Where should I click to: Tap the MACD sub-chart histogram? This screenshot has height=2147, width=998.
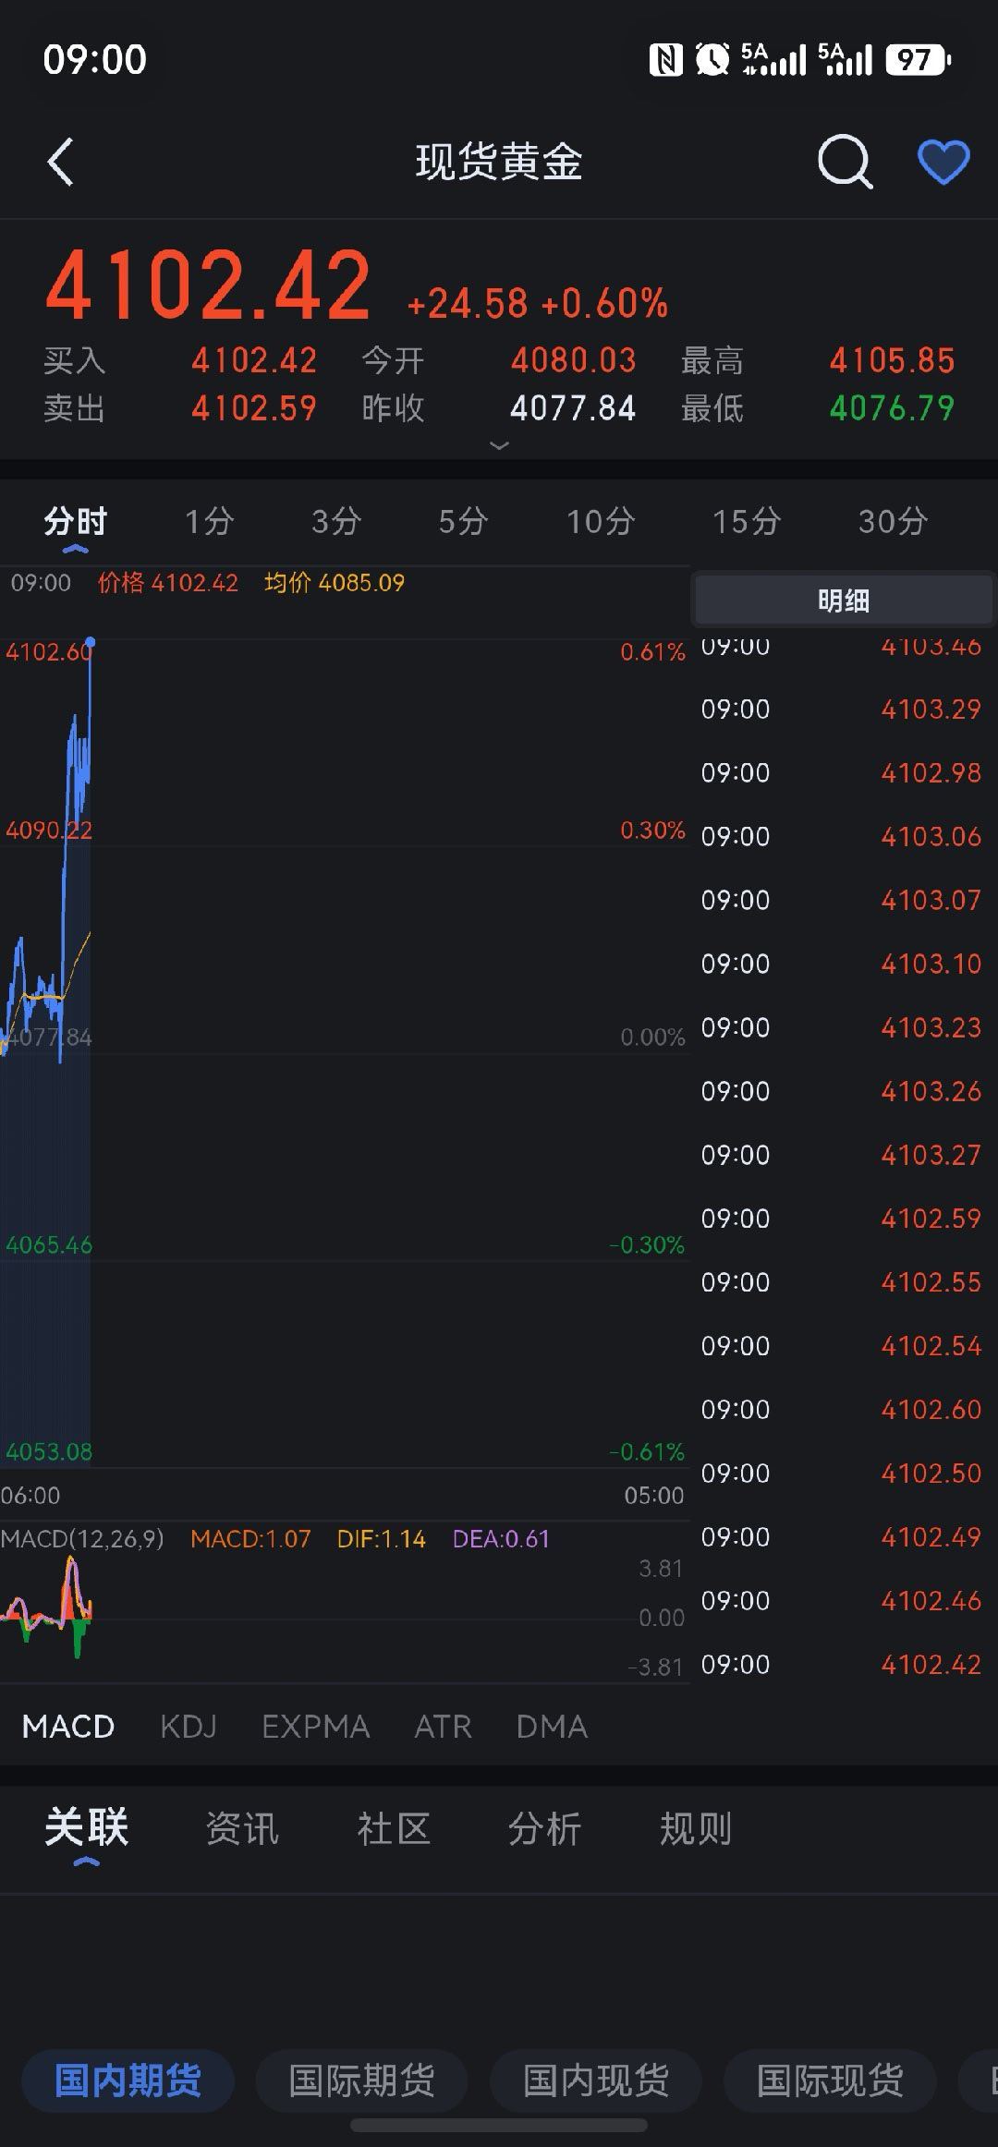click(x=48, y=1607)
